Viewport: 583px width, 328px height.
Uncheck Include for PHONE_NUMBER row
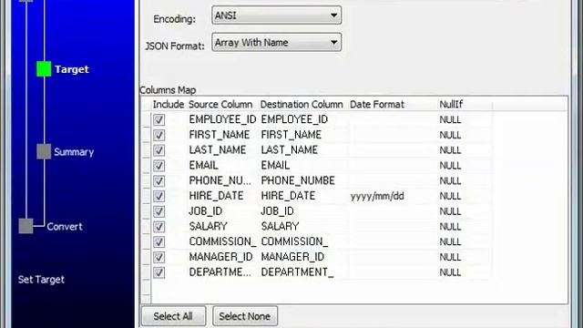click(x=159, y=180)
